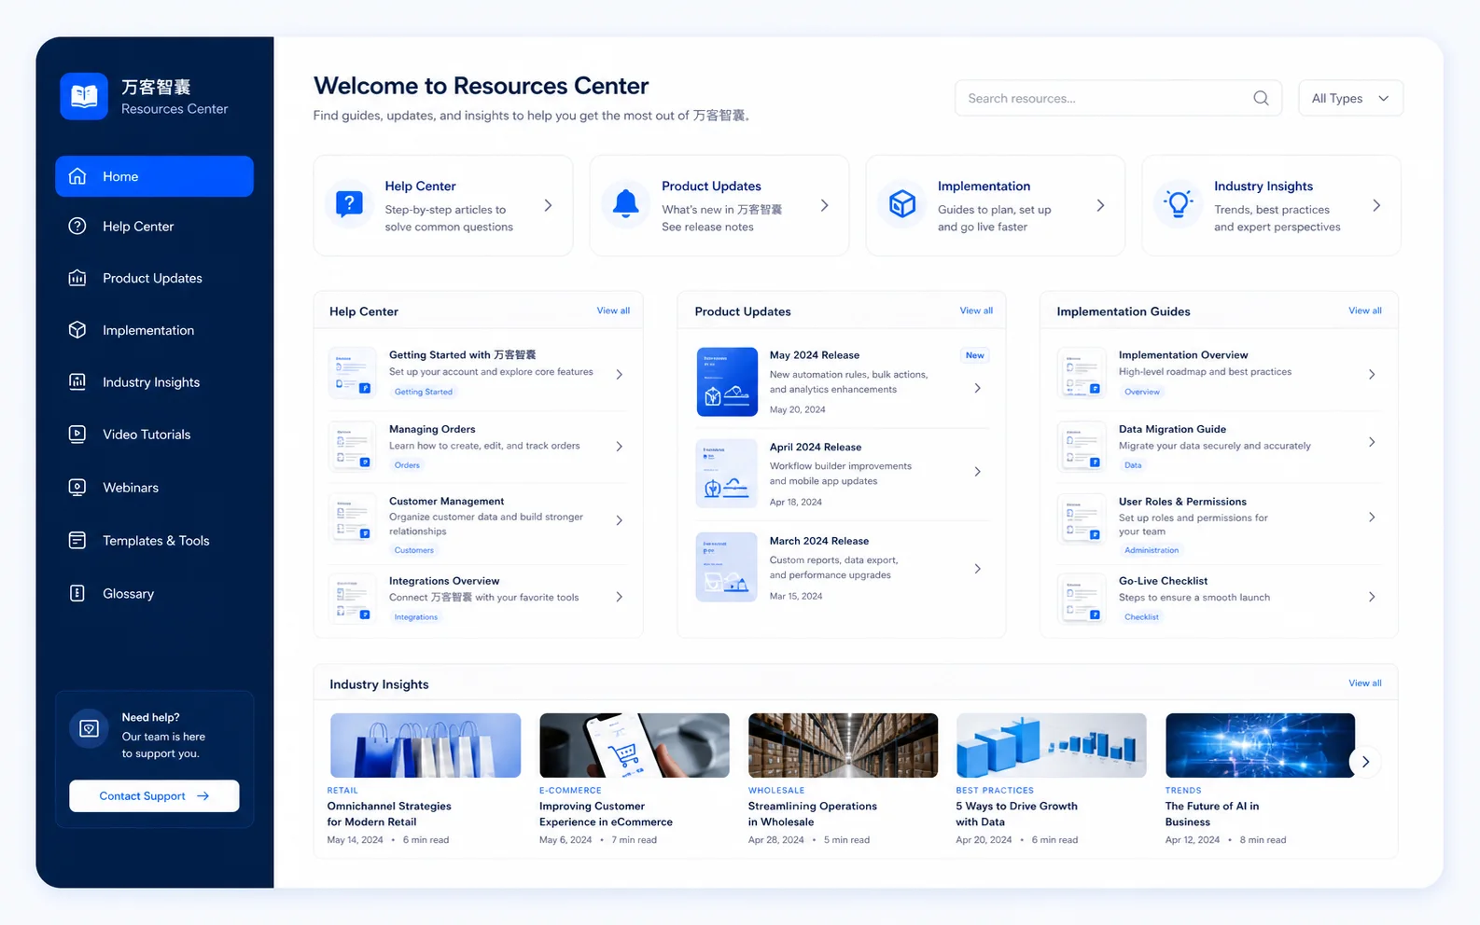This screenshot has width=1480, height=925.
Task: Expand the Go-Live Checklist chevron
Action: (1372, 597)
